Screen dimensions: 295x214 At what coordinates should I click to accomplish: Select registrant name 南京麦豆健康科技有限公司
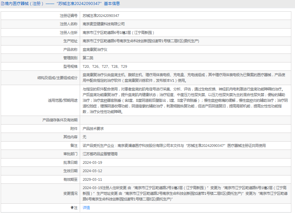104,24
